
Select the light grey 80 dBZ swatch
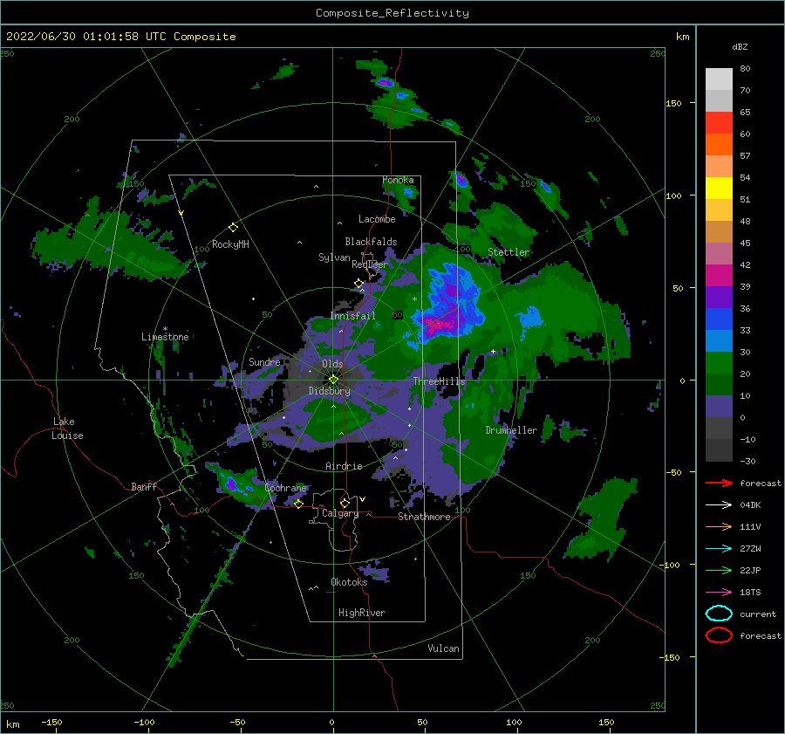pos(719,79)
